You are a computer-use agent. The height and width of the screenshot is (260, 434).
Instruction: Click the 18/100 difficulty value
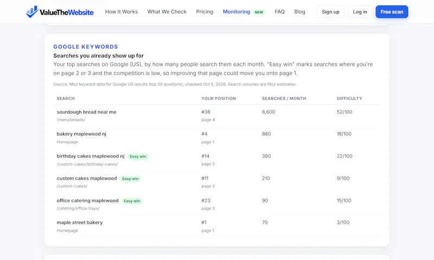pos(344,134)
